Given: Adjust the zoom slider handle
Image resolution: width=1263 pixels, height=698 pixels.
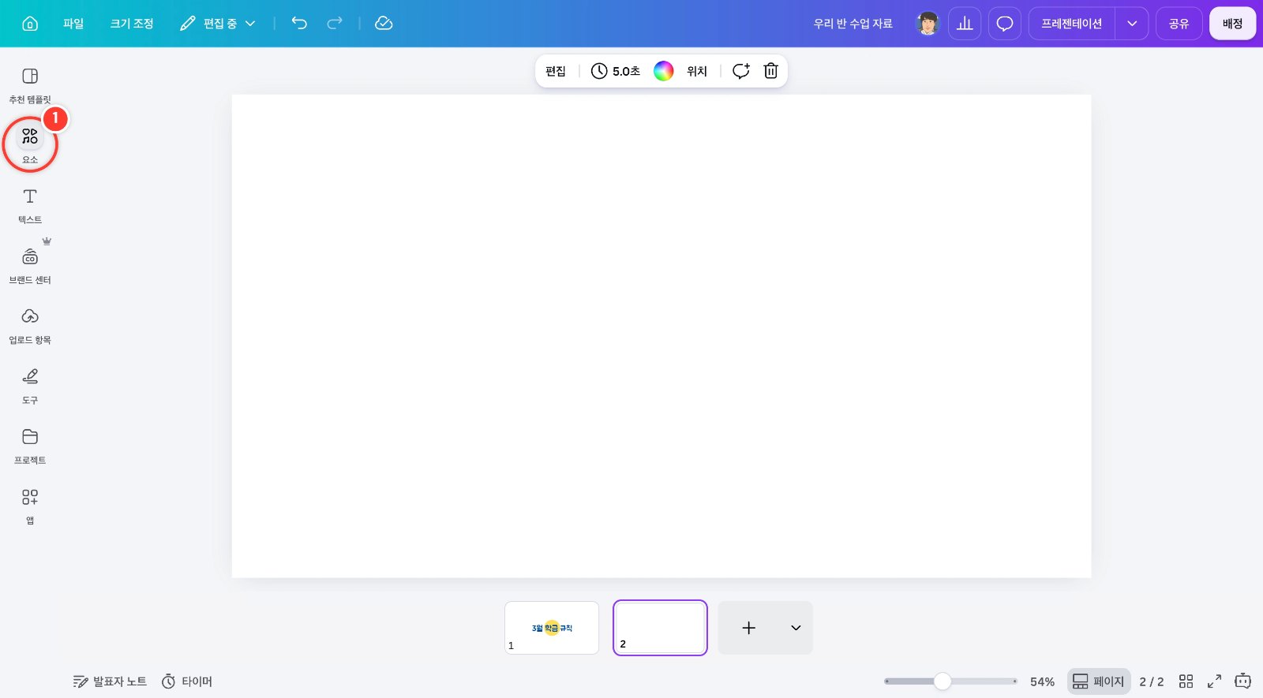Looking at the screenshot, I should 943,681.
